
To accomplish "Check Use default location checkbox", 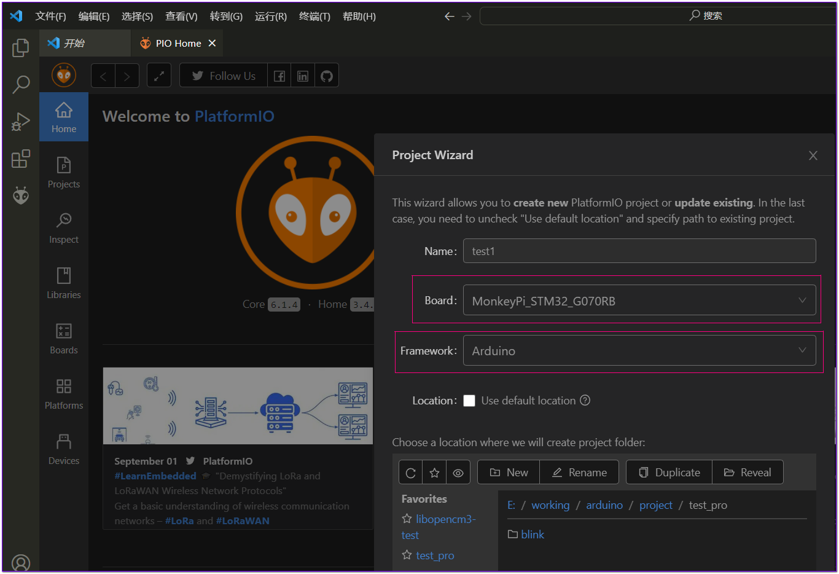I will coord(469,401).
